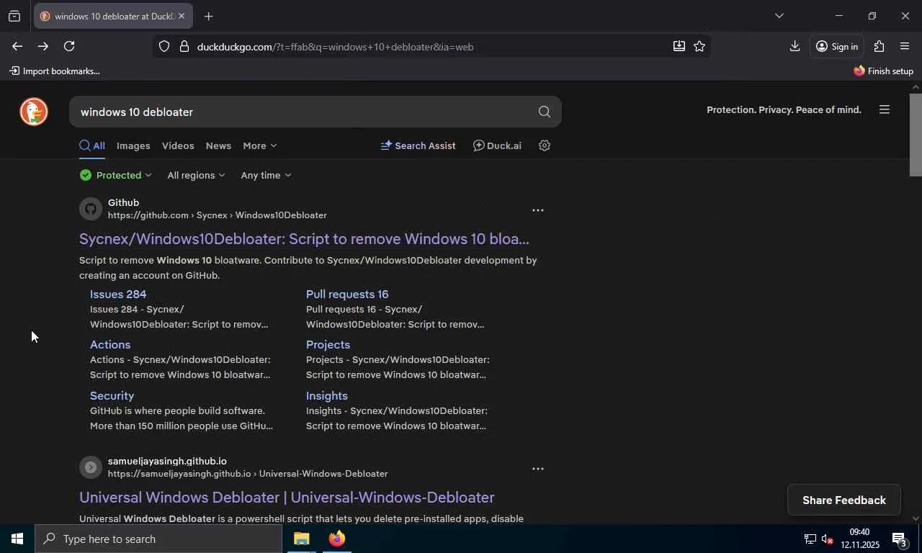Expand the Protected safe search dropdown
Screen dimensions: 922x553
[116, 175]
